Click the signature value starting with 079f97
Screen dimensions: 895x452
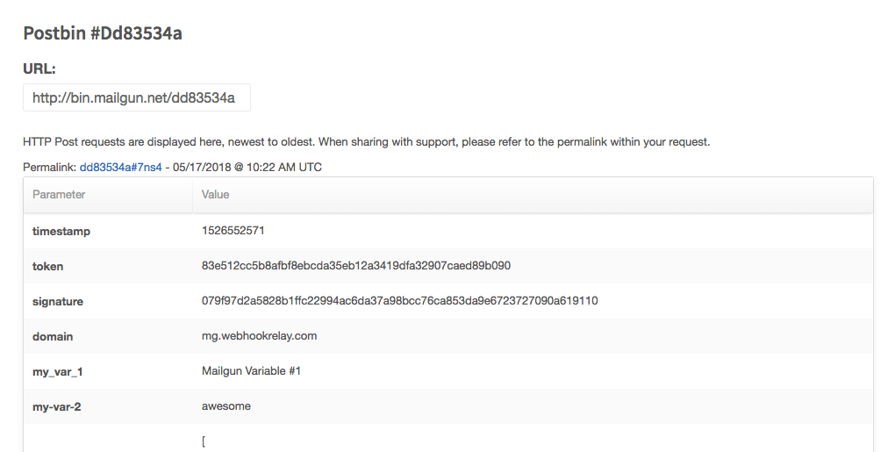pos(399,301)
